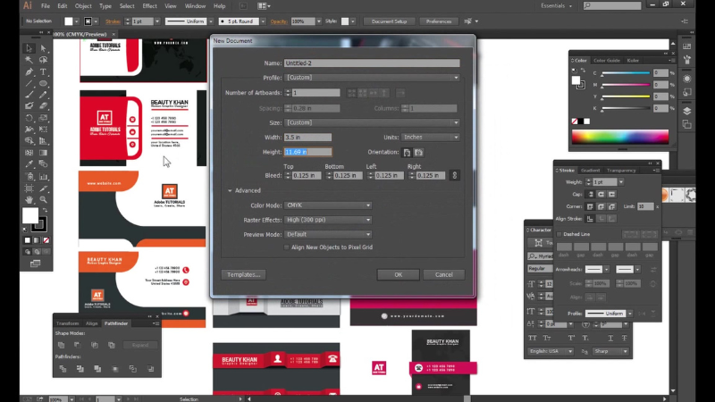Click the Butt Cap stroke icon
This screenshot has width=715, height=402.
(591, 194)
